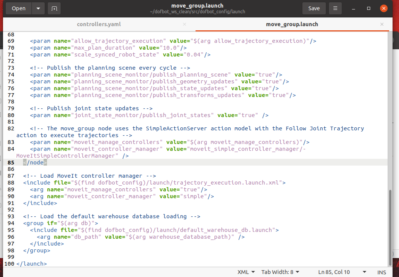The width and height of the screenshot is (399, 277).
Task: Minimize the editor window
Action: click(354, 8)
